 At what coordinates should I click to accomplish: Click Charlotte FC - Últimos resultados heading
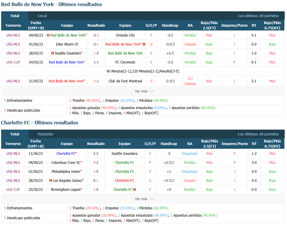40,123
